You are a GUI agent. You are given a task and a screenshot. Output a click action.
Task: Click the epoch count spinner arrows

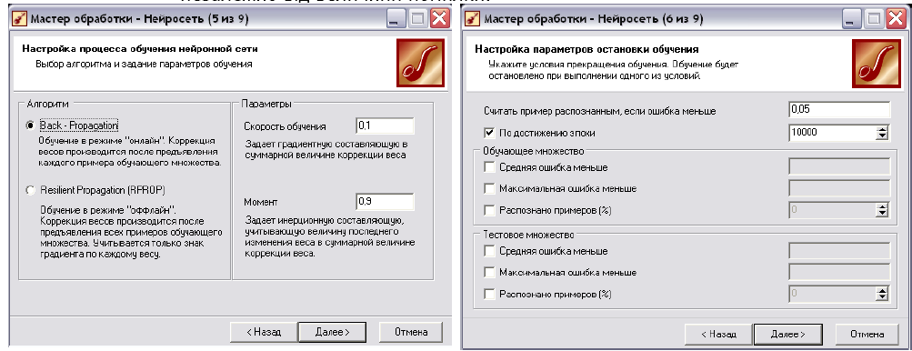click(x=883, y=133)
